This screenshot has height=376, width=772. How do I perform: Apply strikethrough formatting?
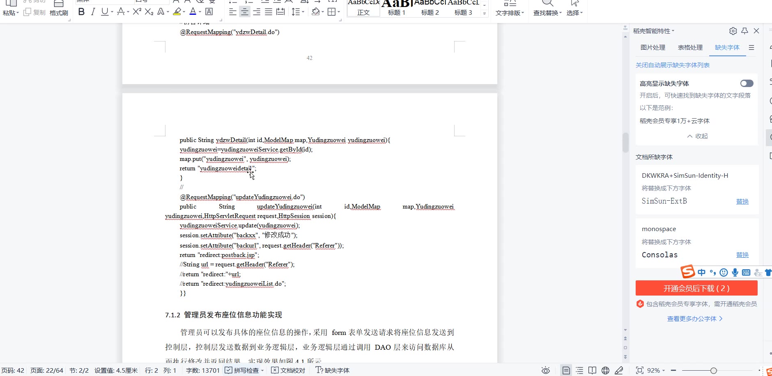[x=121, y=12]
